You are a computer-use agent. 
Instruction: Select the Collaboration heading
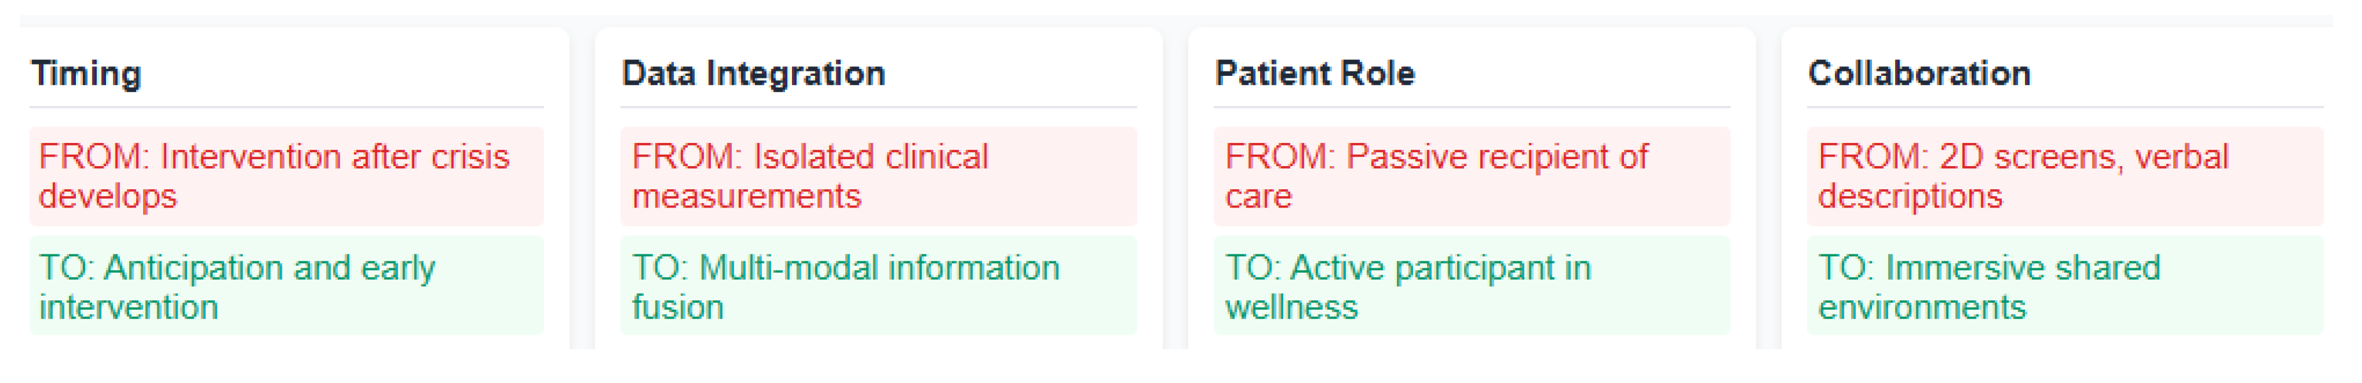(1918, 73)
